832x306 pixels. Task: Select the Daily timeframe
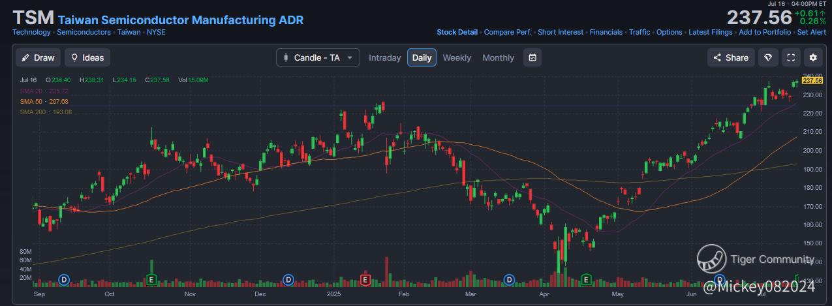coord(422,57)
